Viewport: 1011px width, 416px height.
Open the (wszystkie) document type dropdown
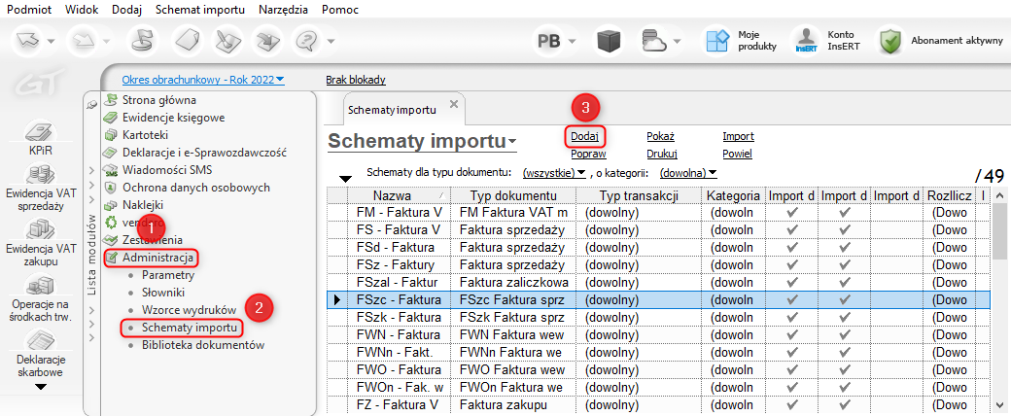click(554, 173)
